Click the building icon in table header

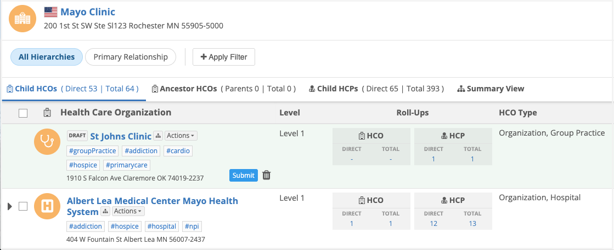coord(47,113)
